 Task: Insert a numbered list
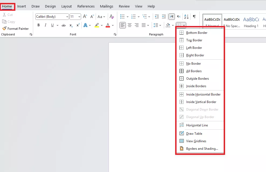click(133, 17)
